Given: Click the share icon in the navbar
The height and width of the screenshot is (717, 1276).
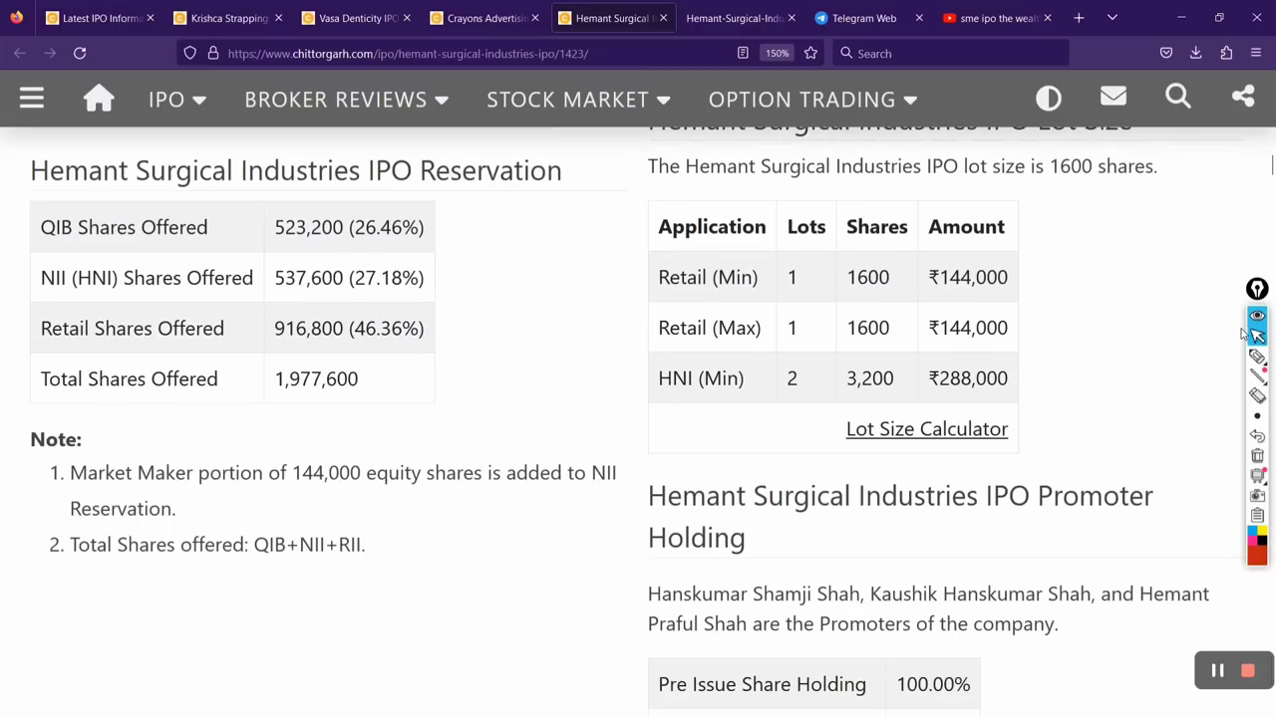Looking at the screenshot, I should coord(1243,97).
